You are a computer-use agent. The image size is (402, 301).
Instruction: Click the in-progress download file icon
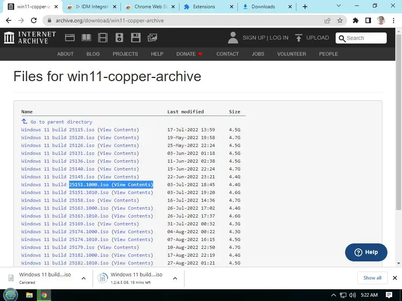[x=102, y=278]
